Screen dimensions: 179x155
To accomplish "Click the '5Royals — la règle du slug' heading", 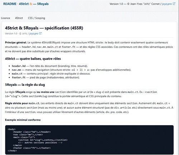I will pyautogui.click(x=25, y=85).
